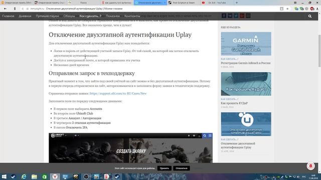
Task: Open the browser menu hamburger icon
Action: [295, 2]
